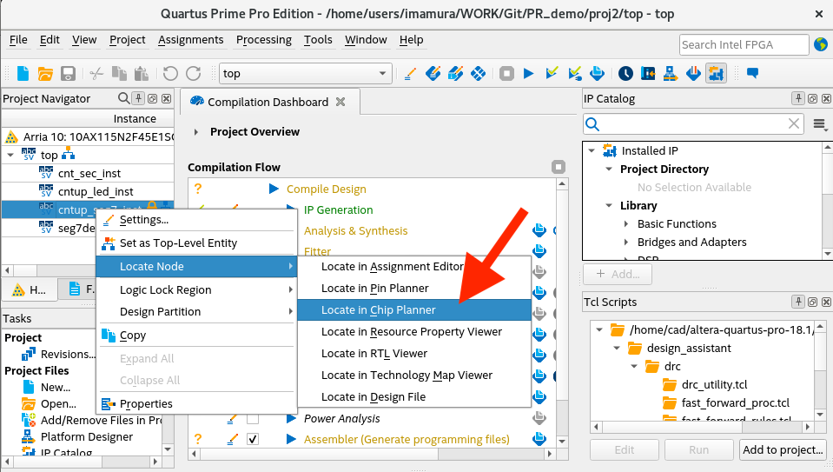Clear the IP Catalog search with X icon

click(x=794, y=123)
